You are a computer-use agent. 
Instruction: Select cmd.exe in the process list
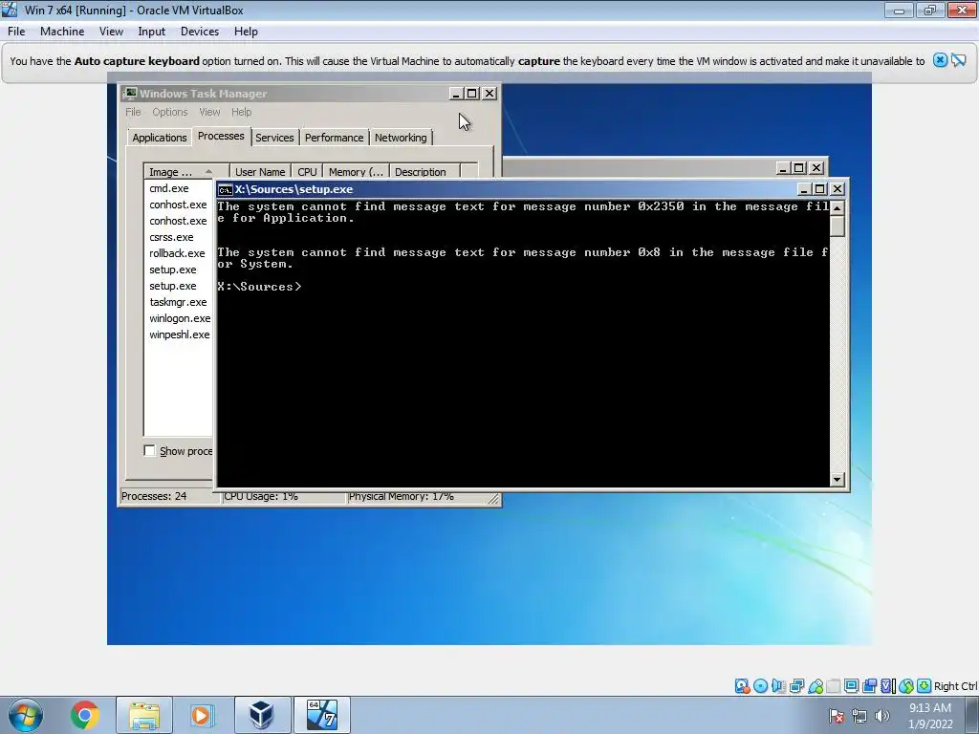point(168,188)
